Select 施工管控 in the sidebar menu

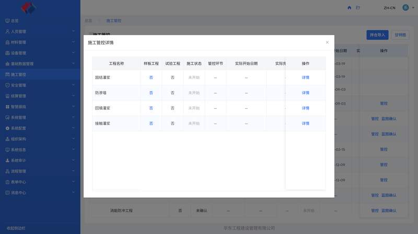tap(40, 74)
